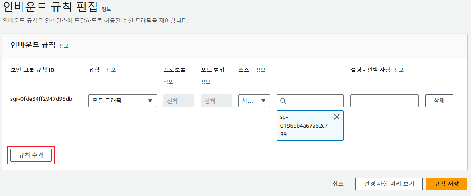Click the sg-0196eb4a67a62c739 source tag text
The height and width of the screenshot is (196, 471).
304,126
